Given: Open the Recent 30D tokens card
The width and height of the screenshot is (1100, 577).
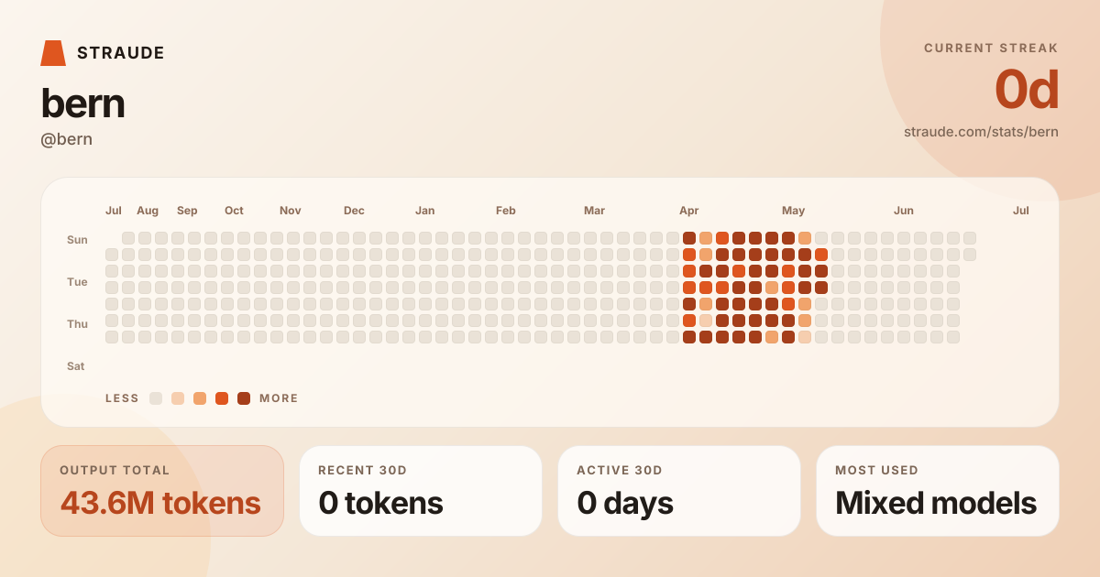Looking at the screenshot, I should coord(421,491).
